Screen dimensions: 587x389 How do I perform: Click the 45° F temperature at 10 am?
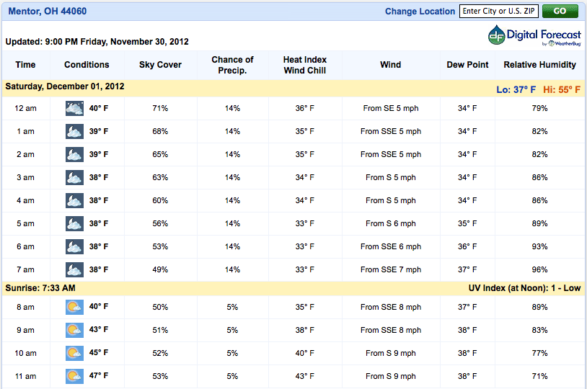99,353
